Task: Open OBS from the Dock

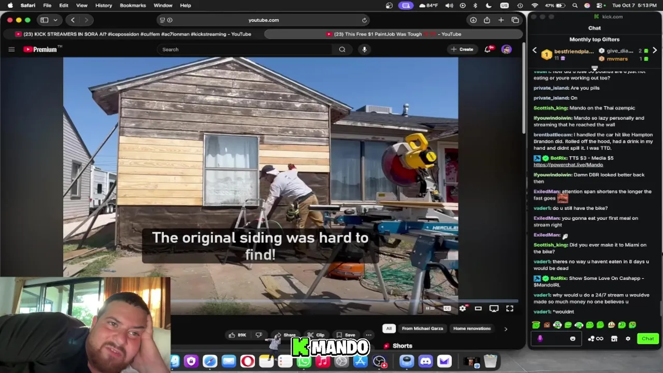Action: click(380, 361)
